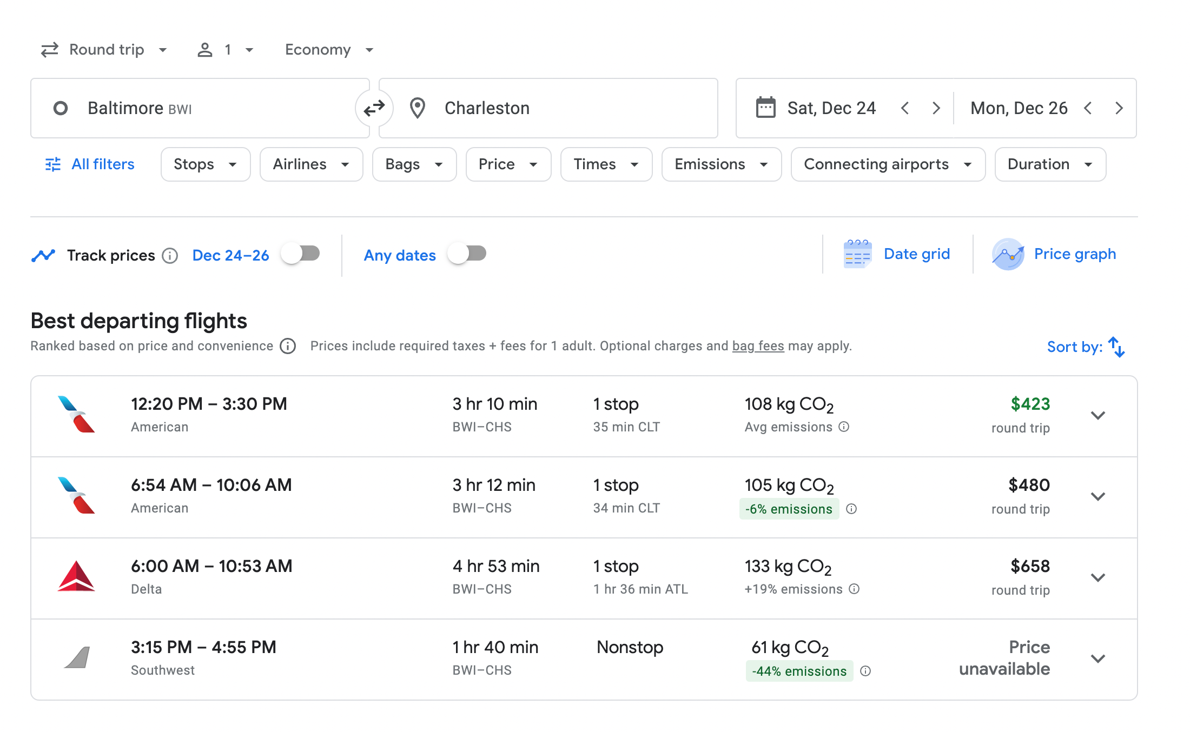Click the swap origin and destination icon
The height and width of the screenshot is (732, 1190).
[374, 108]
